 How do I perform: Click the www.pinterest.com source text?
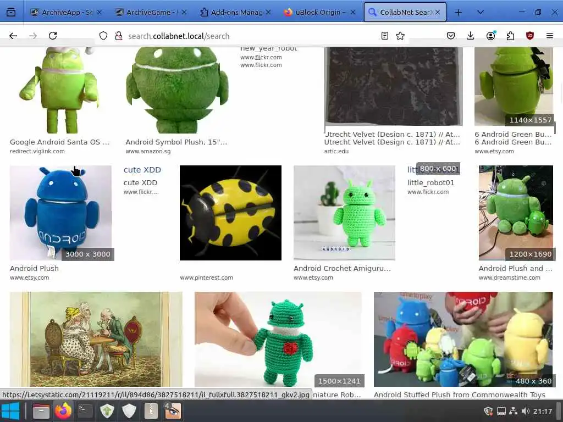pyautogui.click(x=207, y=277)
